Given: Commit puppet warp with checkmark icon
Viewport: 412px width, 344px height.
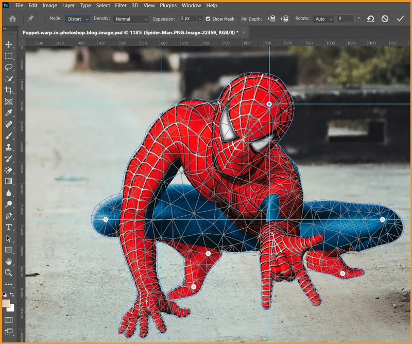Looking at the screenshot, I should click(x=400, y=19).
